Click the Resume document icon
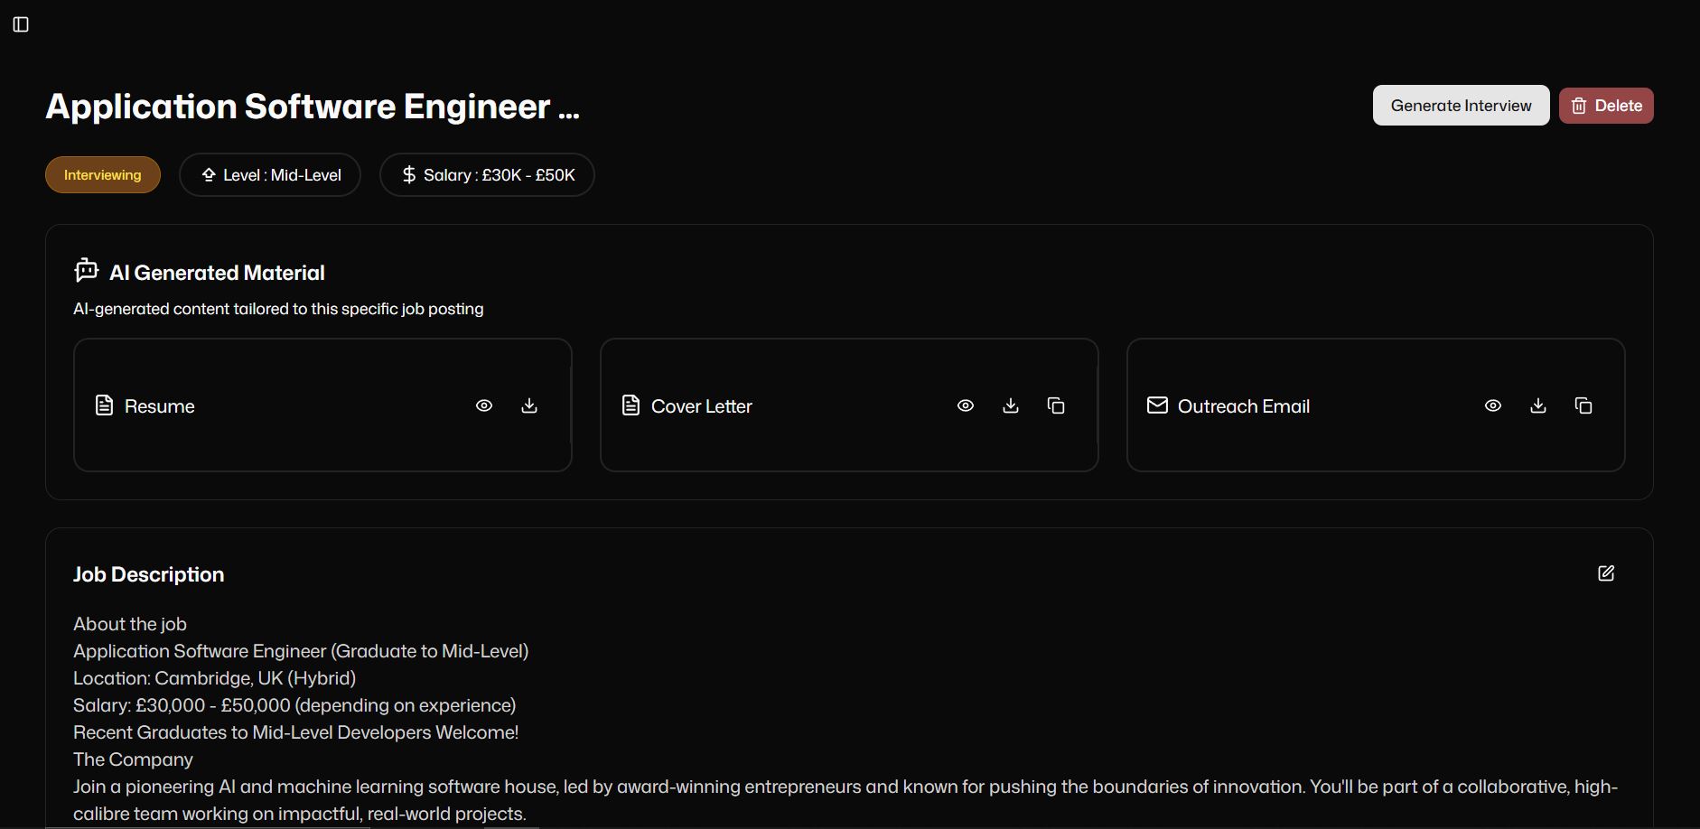Viewport: 1700px width, 829px height. click(104, 405)
